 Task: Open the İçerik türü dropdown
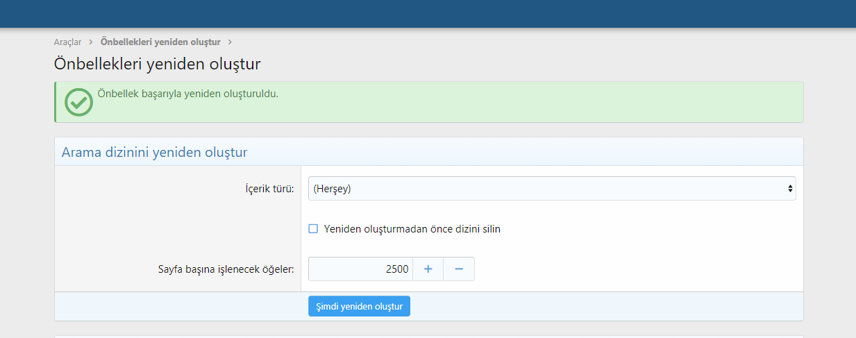point(552,189)
